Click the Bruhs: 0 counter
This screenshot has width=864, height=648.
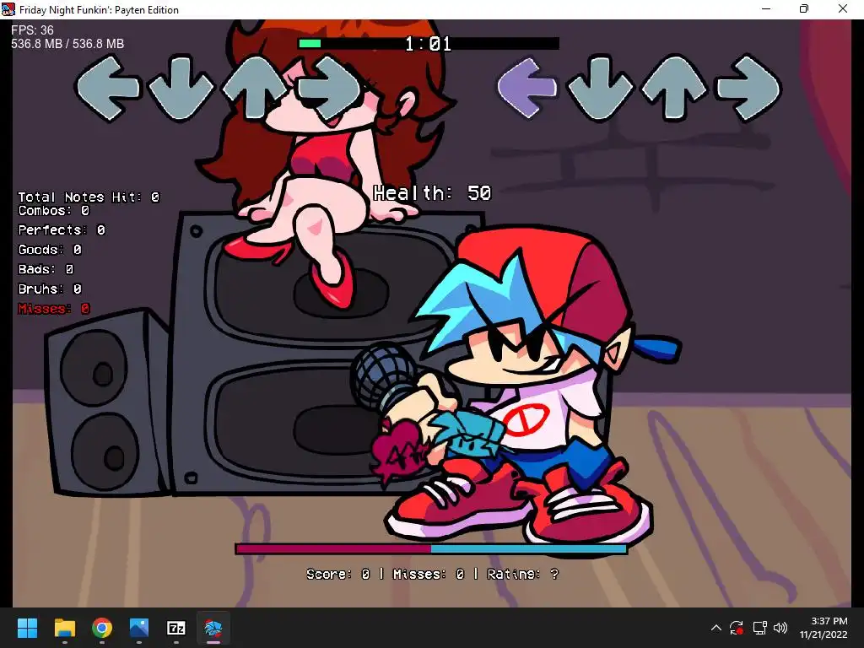pos(50,289)
